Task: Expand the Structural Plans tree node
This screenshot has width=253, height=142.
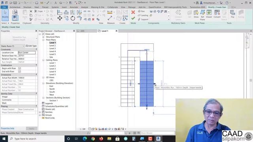Action: tap(43, 37)
